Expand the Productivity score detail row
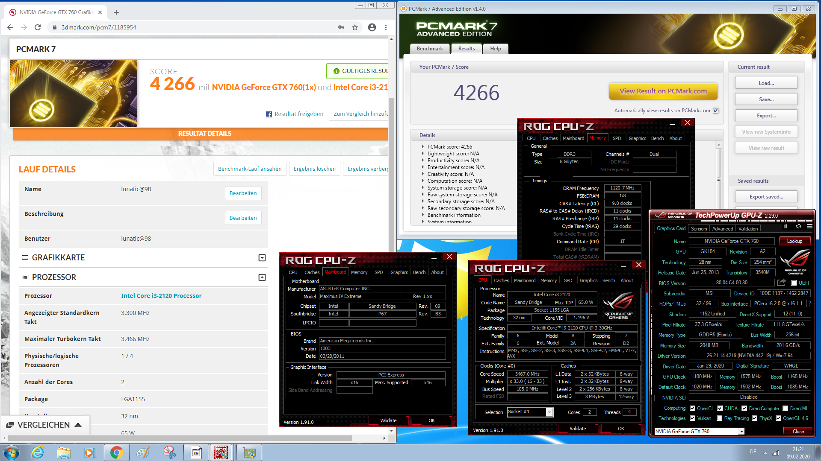Viewport: 821px width, 461px height. point(423,160)
